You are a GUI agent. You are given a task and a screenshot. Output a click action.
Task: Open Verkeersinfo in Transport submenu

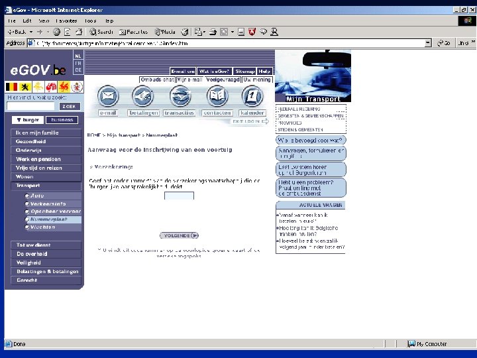click(x=53, y=204)
